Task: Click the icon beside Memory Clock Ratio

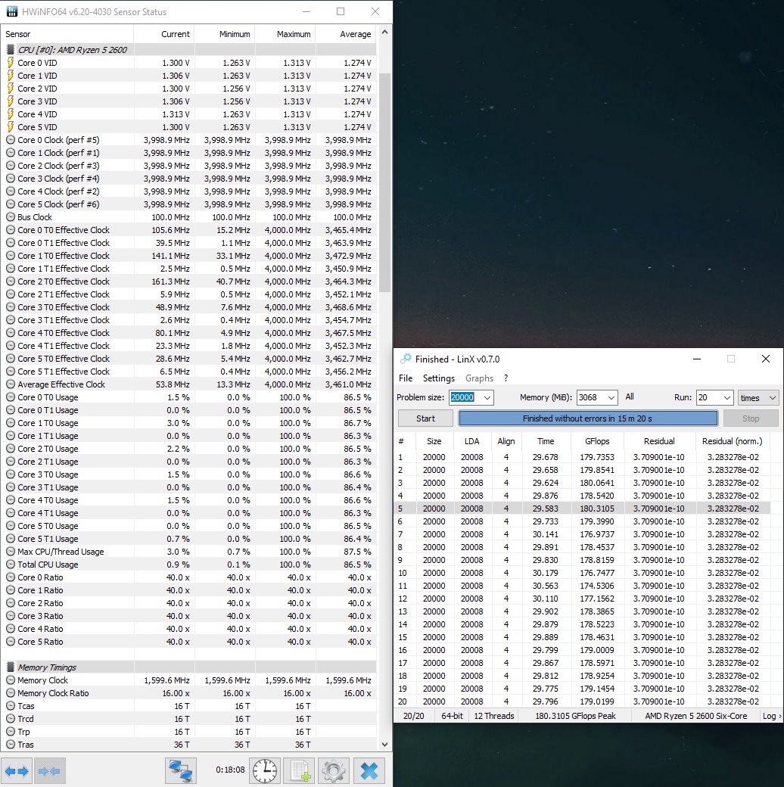Action: pos(10,692)
